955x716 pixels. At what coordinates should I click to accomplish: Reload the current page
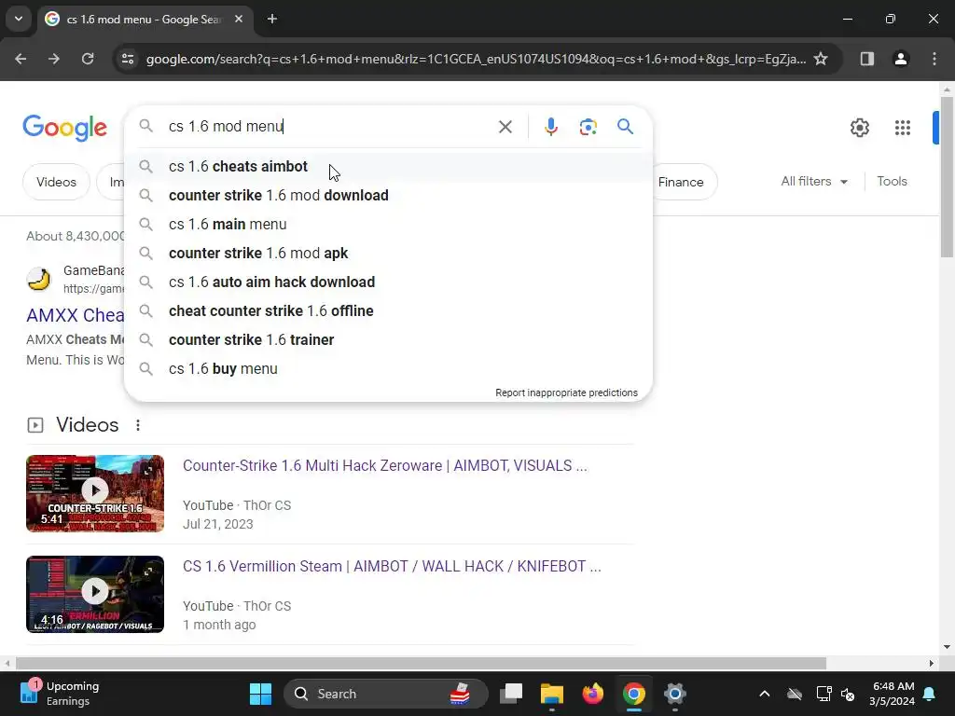click(x=88, y=59)
